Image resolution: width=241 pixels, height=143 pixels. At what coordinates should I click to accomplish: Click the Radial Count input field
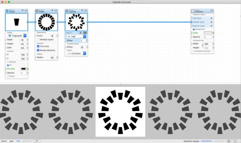tap(53, 36)
